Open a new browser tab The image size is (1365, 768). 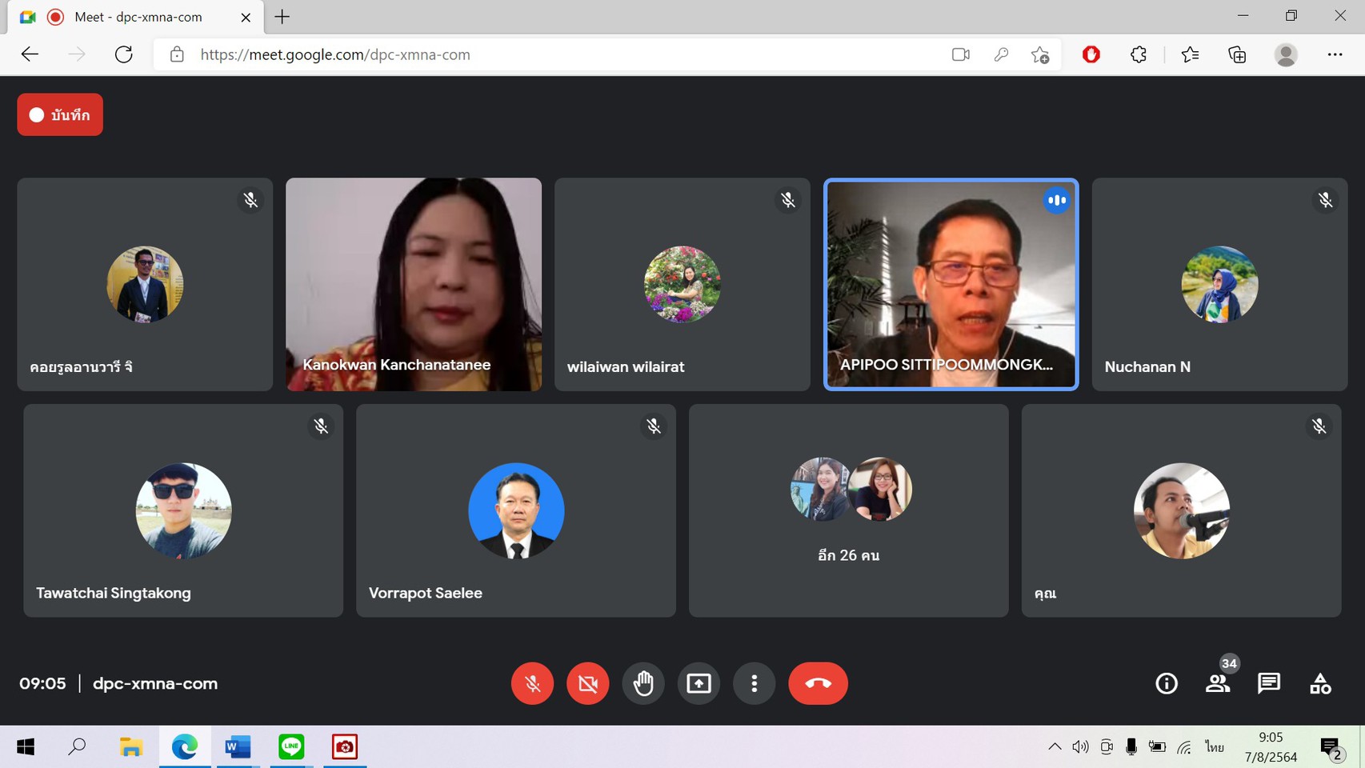click(x=282, y=17)
